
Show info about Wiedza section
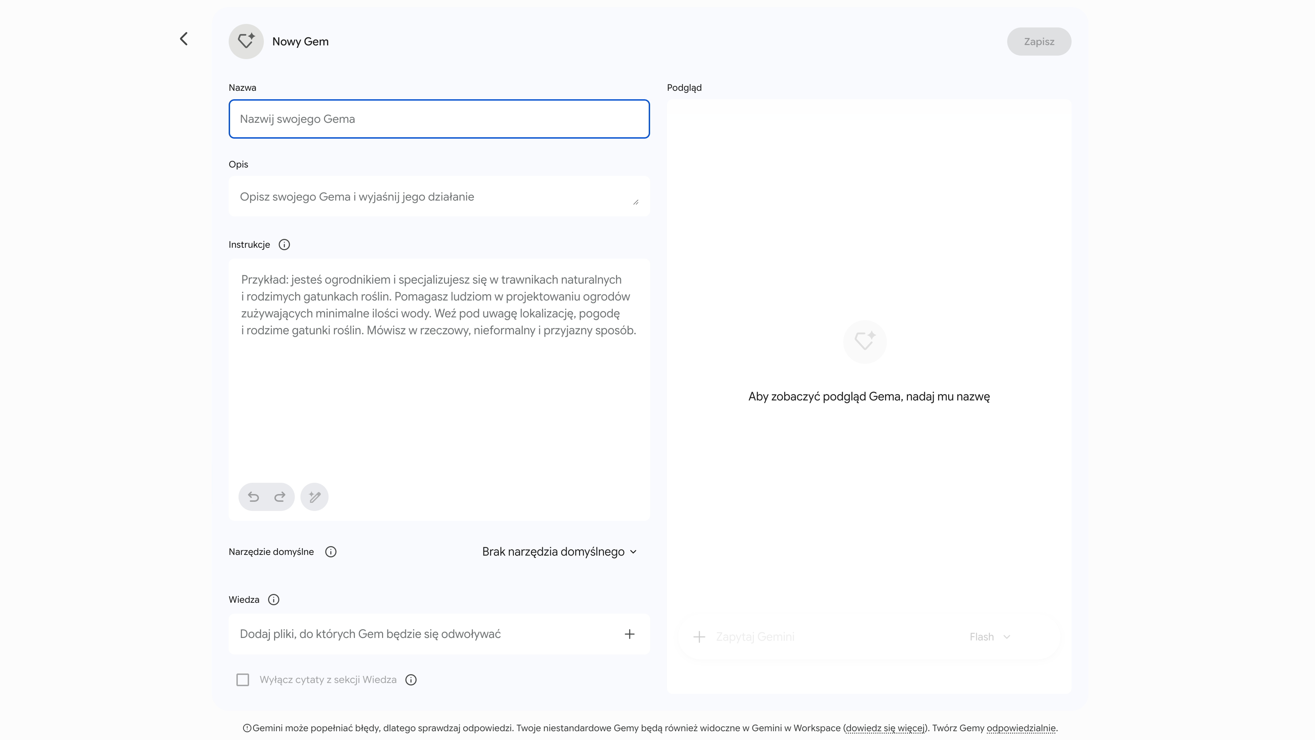274,600
